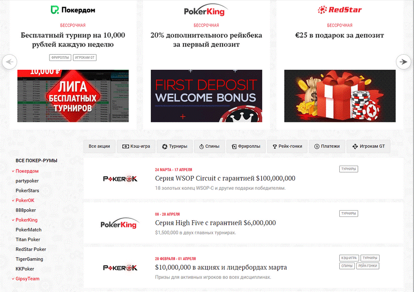Click the Все акции filter button

point(99,146)
